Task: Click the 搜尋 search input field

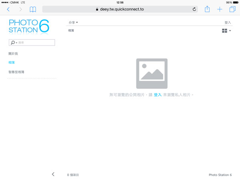Action: tap(36, 42)
